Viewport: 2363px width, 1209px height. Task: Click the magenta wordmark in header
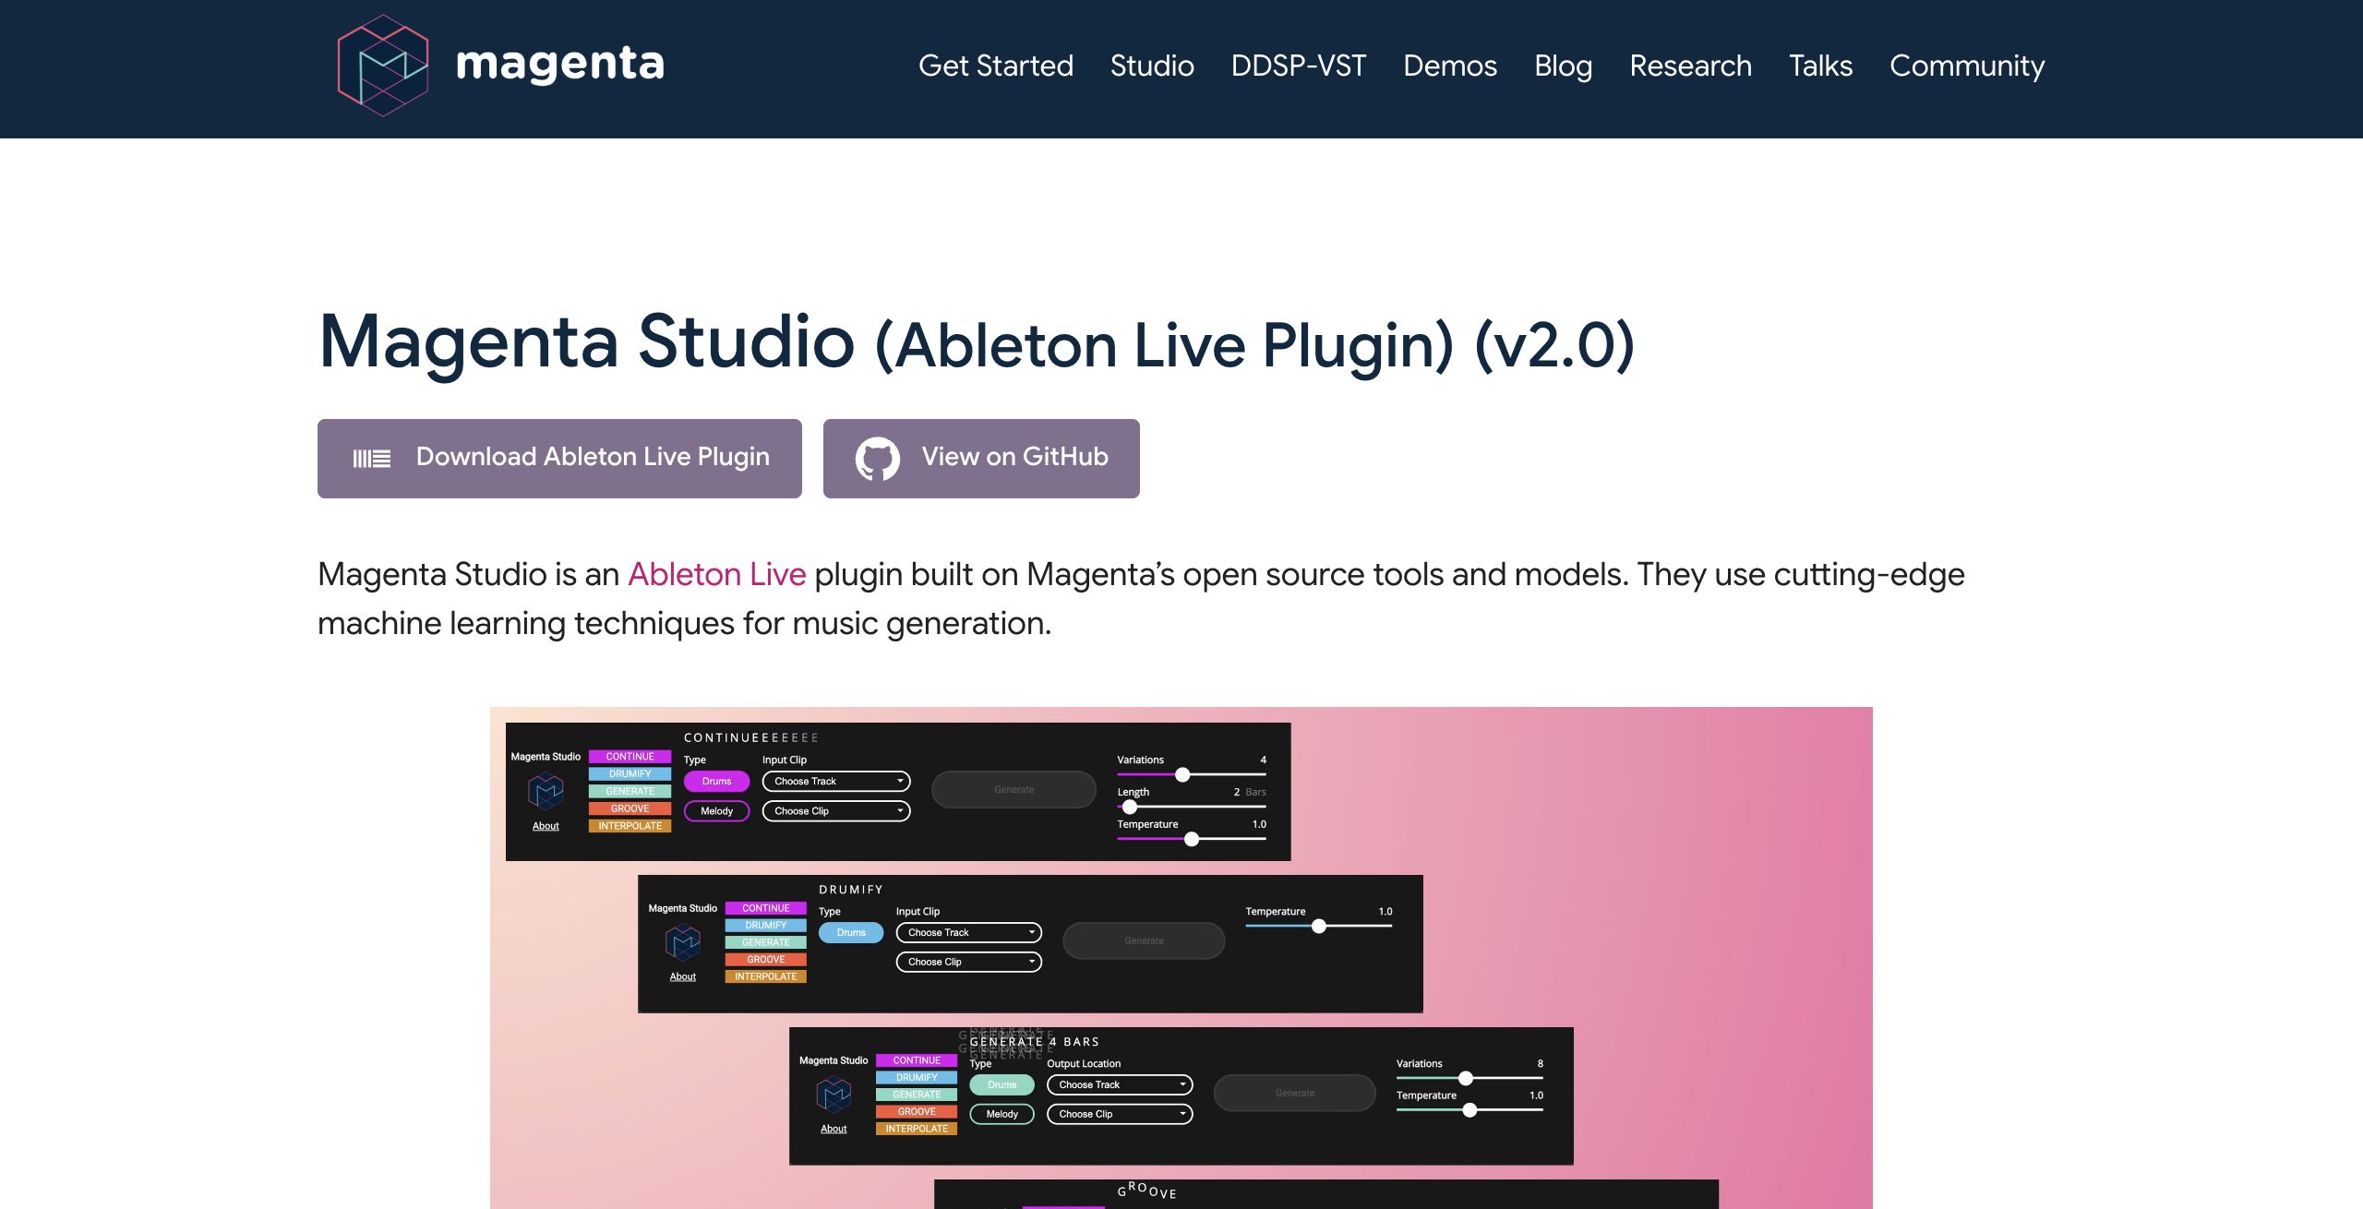coord(559,66)
